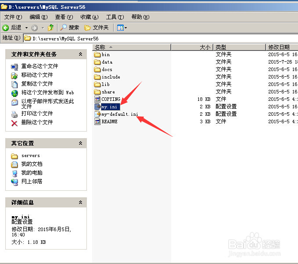The image size is (298, 264).
Task: Select the my-default.ini file icon
Action: [97, 114]
